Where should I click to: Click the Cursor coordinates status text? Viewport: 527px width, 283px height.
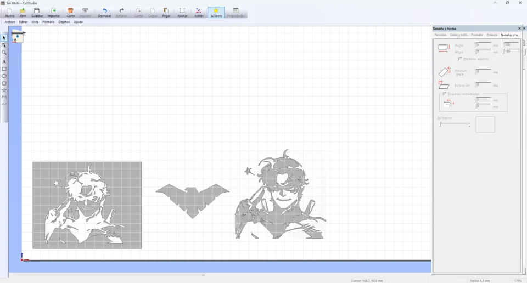367,281
